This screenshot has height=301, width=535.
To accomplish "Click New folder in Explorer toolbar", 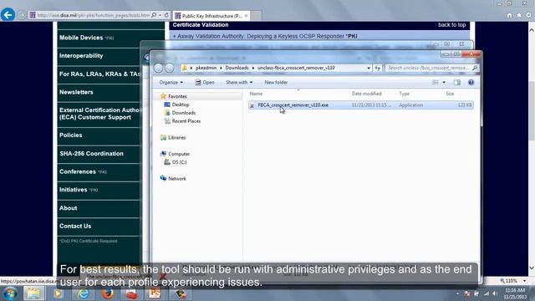I will [276, 82].
